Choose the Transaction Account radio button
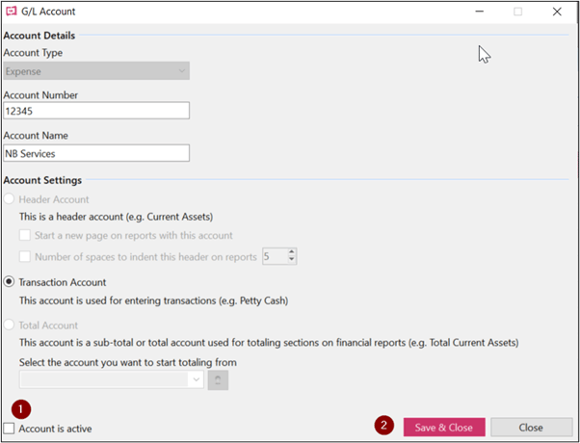The width and height of the screenshot is (580, 443). [9, 282]
